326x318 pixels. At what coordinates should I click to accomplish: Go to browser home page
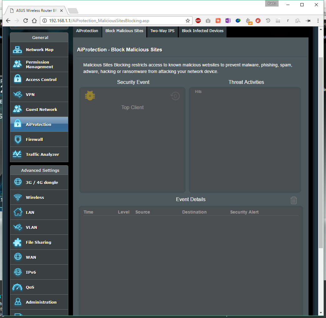pos(34,21)
